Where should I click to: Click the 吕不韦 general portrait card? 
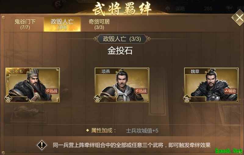coord(33,85)
